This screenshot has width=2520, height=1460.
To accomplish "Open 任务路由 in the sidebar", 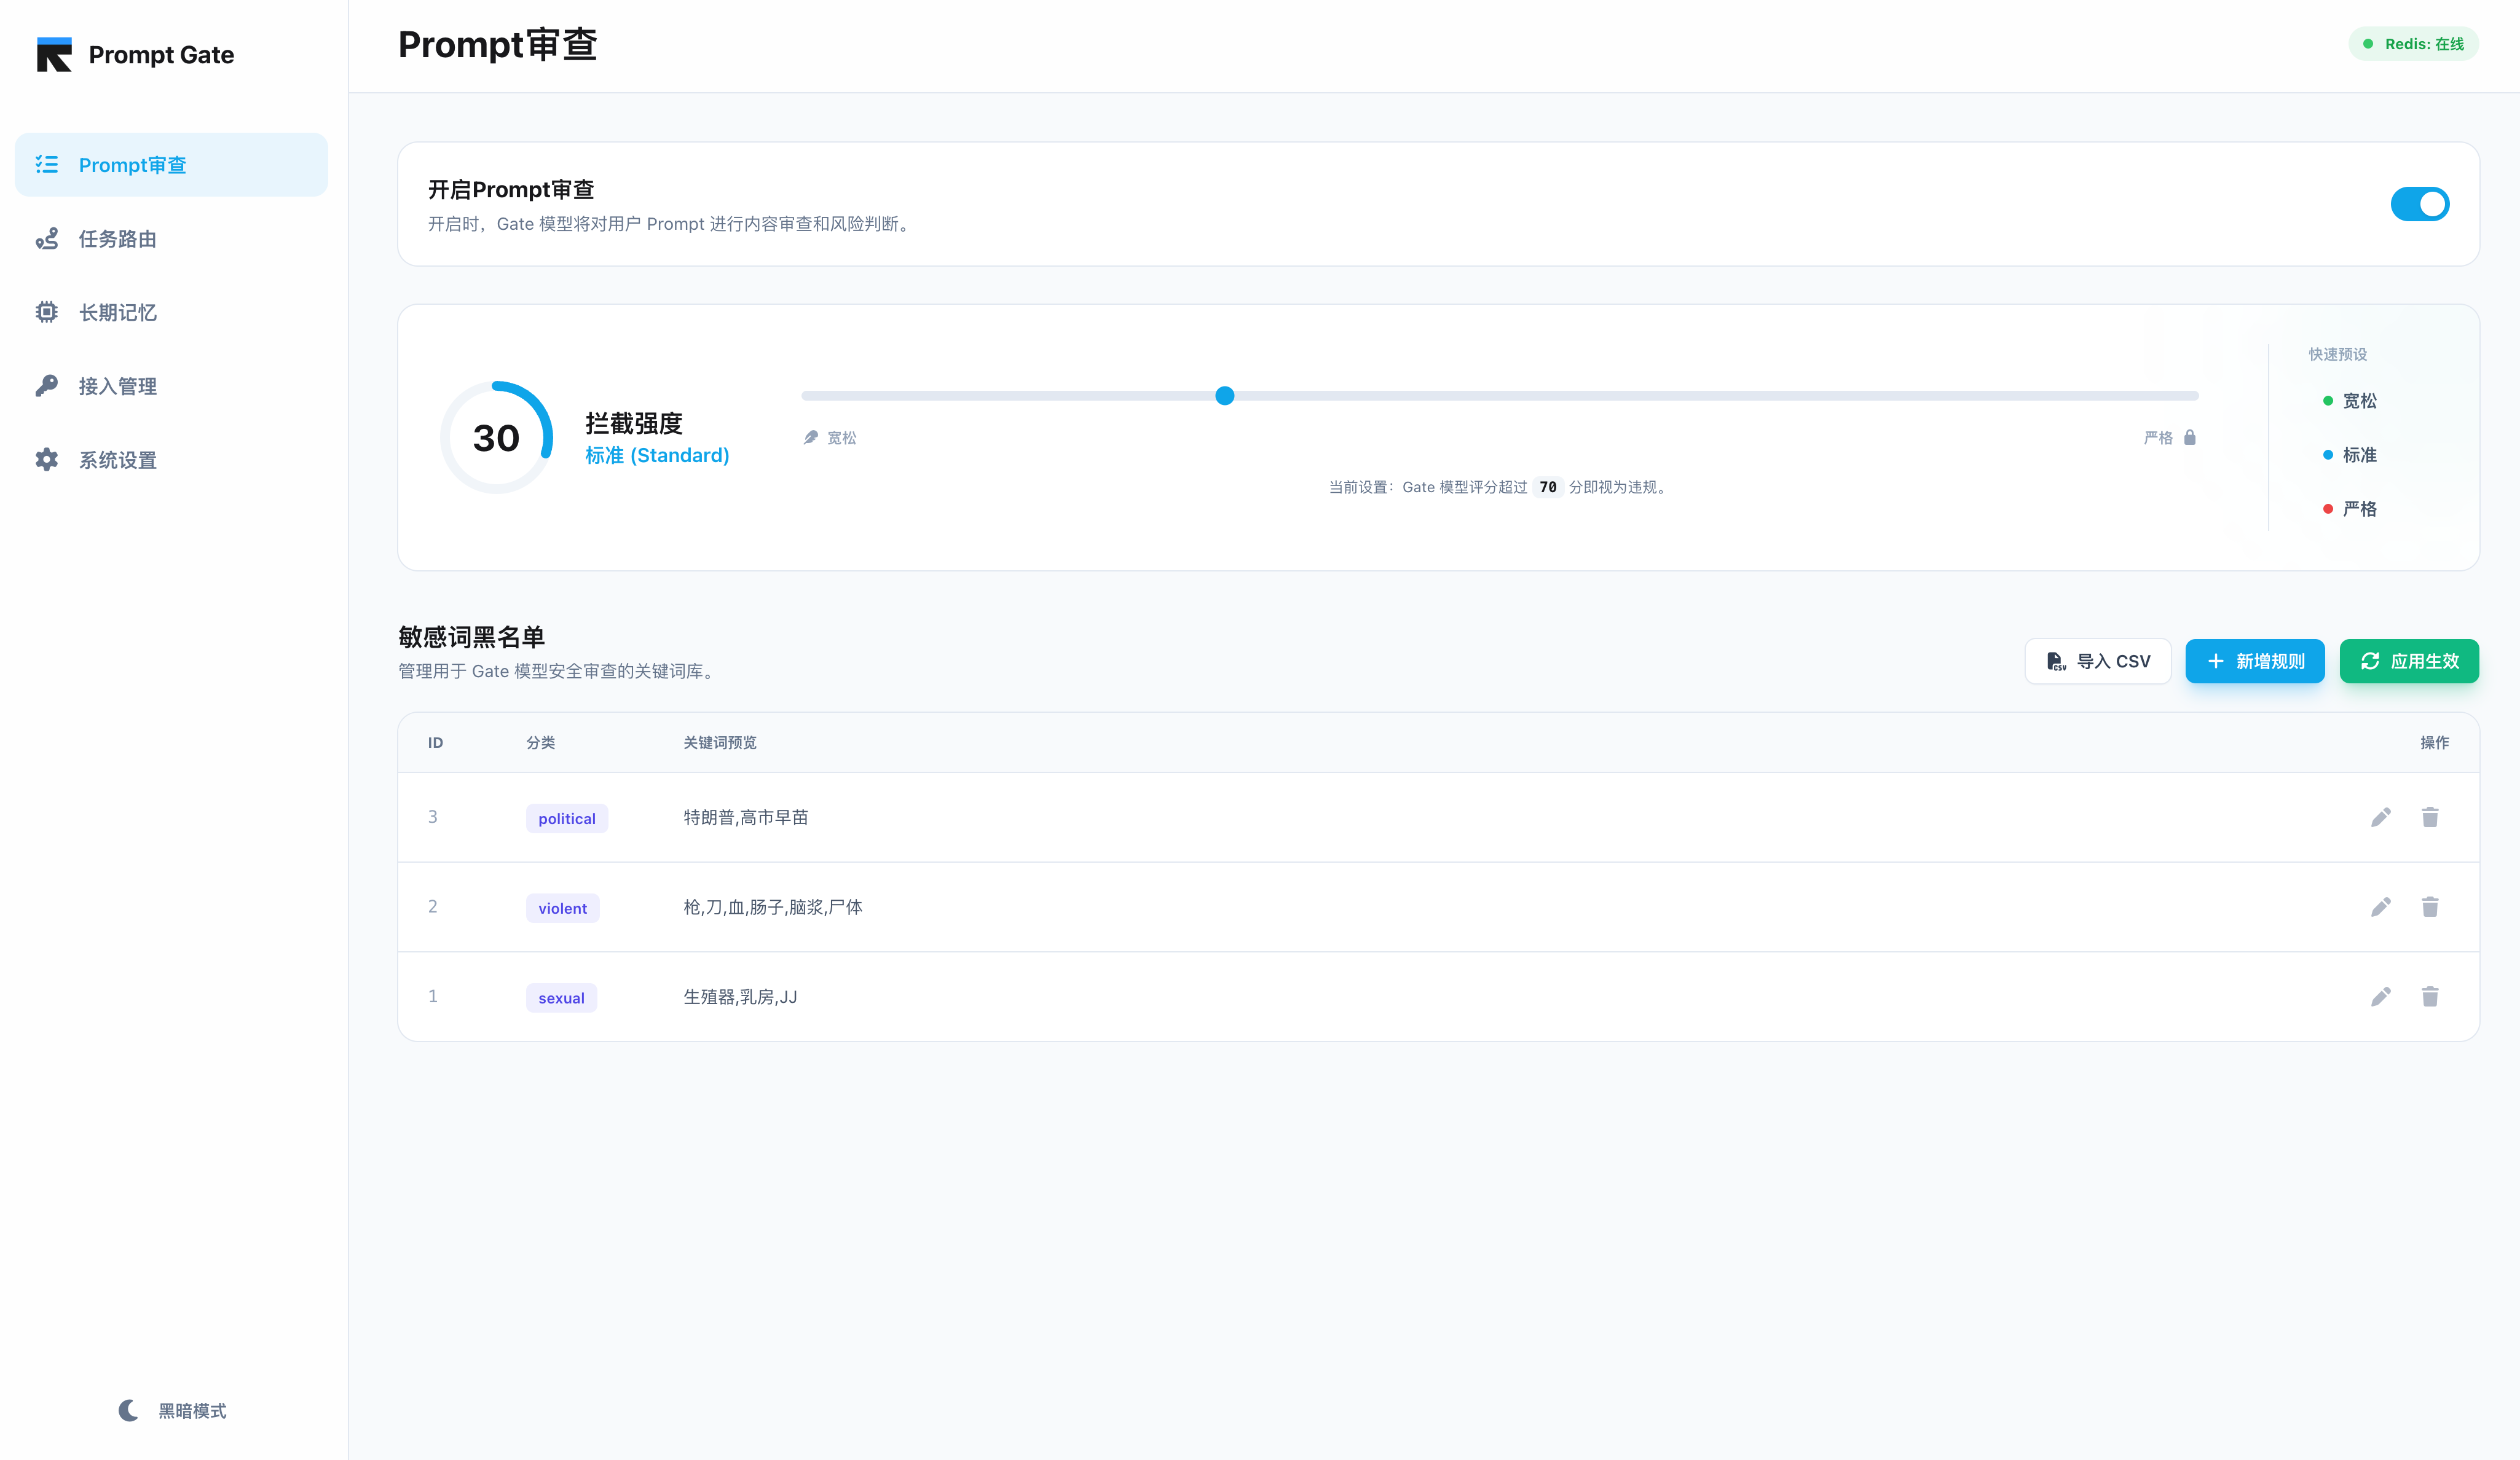I will point(117,239).
